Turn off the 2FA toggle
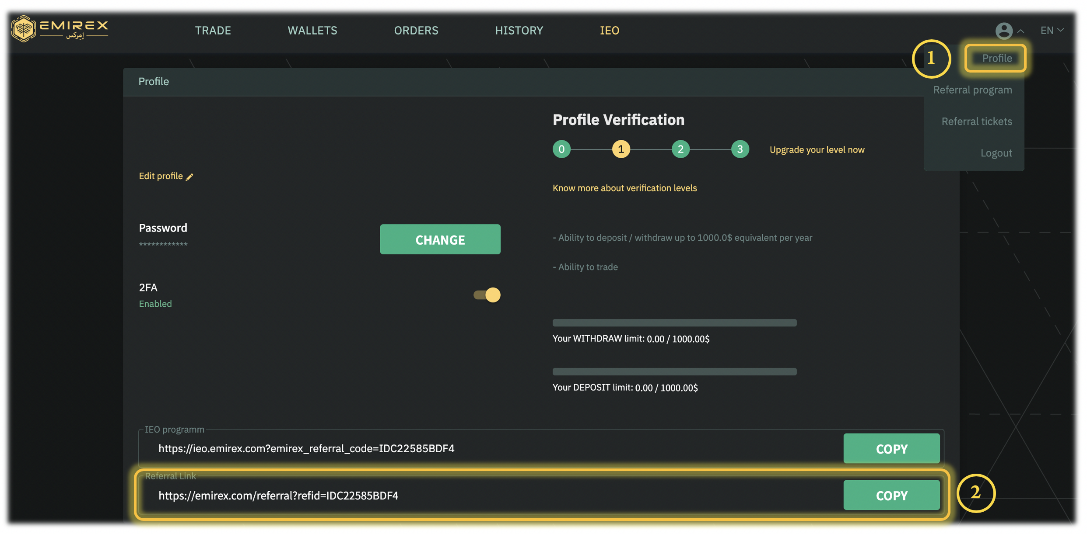The height and width of the screenshot is (534, 1087). tap(487, 295)
